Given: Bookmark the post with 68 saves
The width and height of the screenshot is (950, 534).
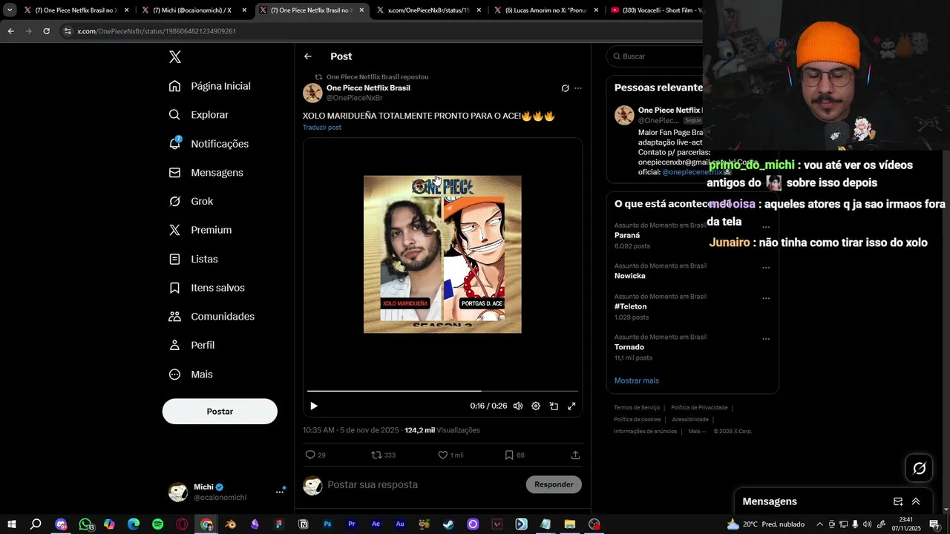Looking at the screenshot, I should 514,455.
